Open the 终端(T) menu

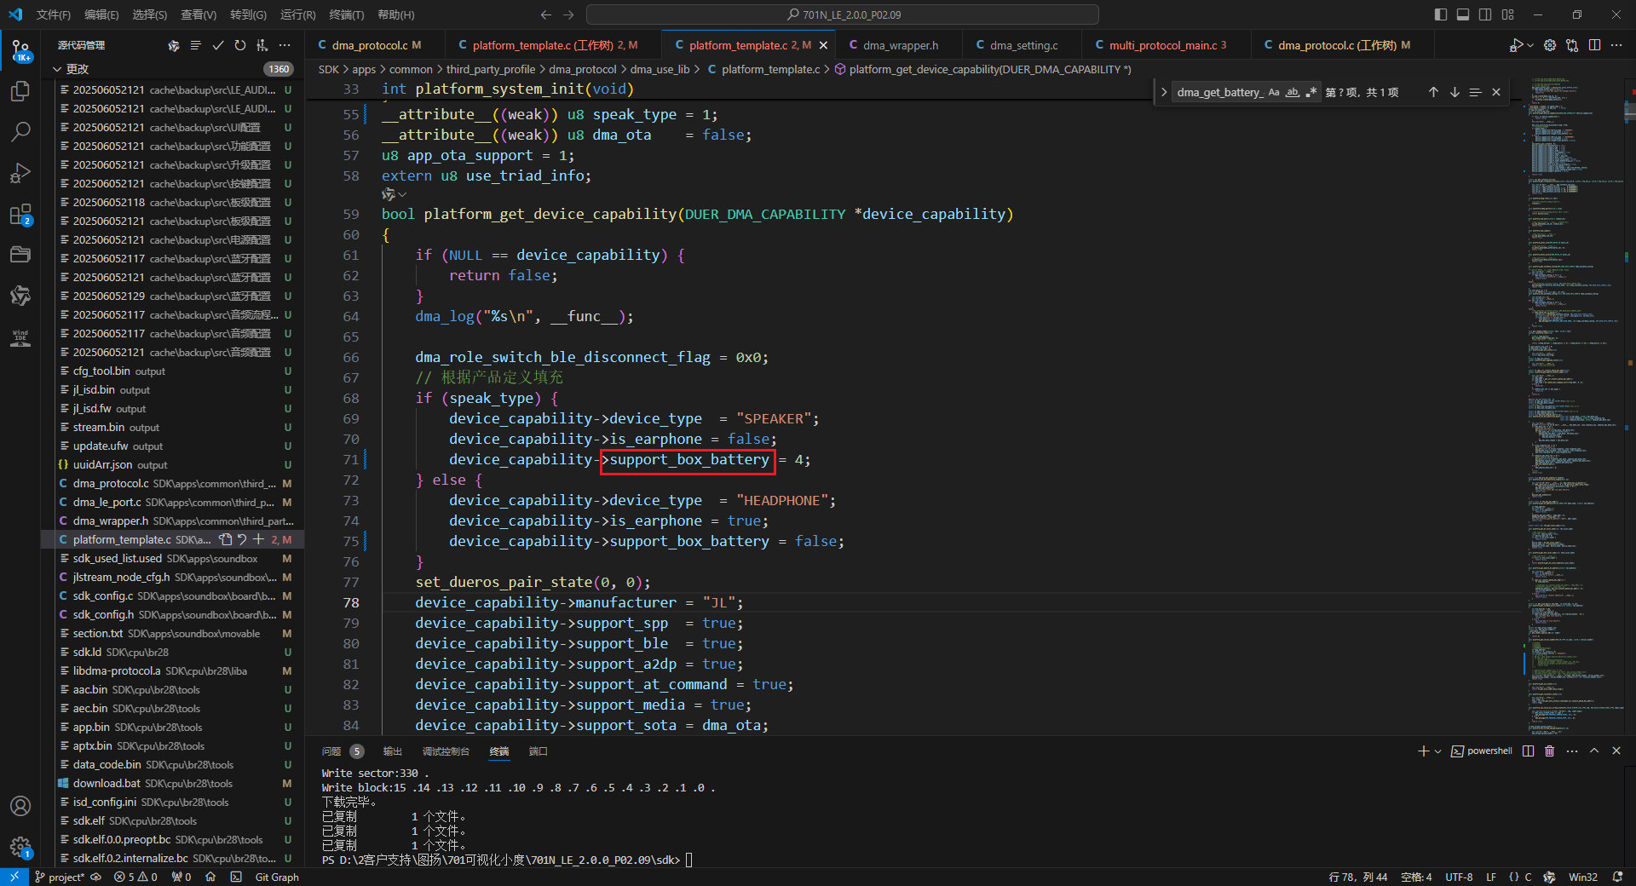[x=347, y=14]
